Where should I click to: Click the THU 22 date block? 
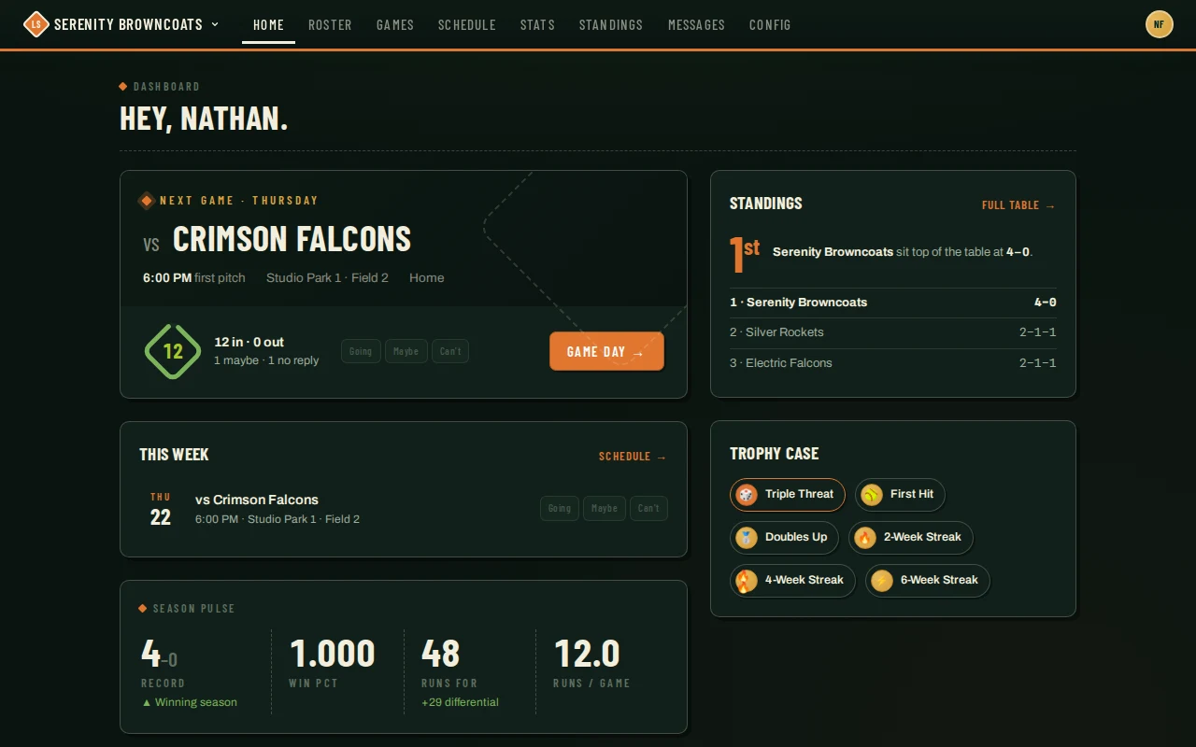161,510
